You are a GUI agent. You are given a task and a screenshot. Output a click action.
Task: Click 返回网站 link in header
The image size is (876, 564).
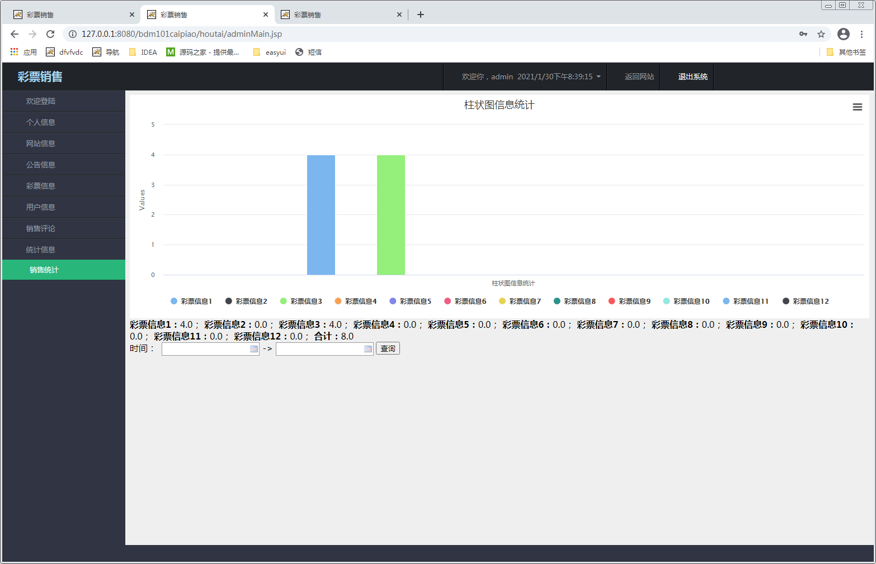click(639, 77)
